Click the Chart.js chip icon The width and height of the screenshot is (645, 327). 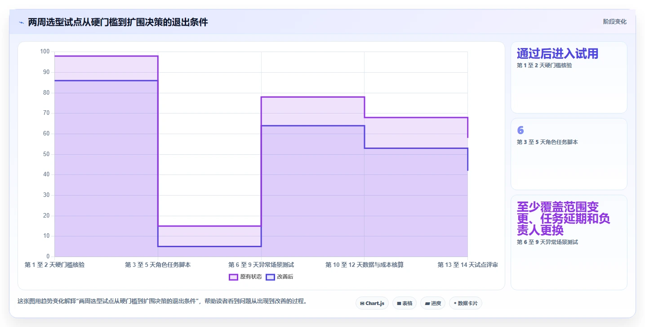(x=362, y=304)
